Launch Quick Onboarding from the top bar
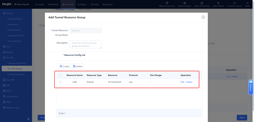Viewport: 254px width, 122px height. click(x=202, y=3)
